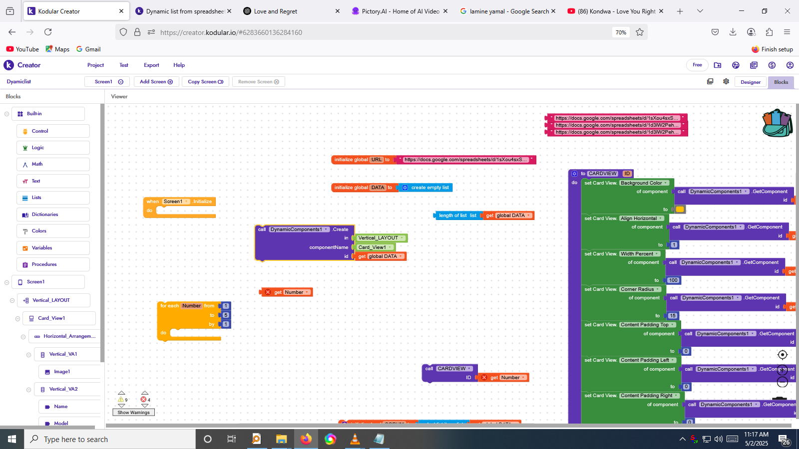Collapse the Vertical_VA1 tree node
Screen dimensions: 799x449
click(x=28, y=355)
